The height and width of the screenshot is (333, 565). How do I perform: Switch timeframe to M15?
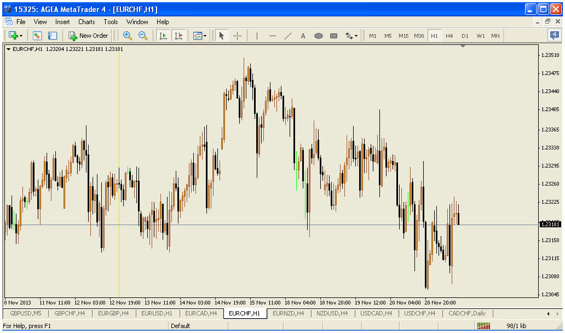point(403,36)
